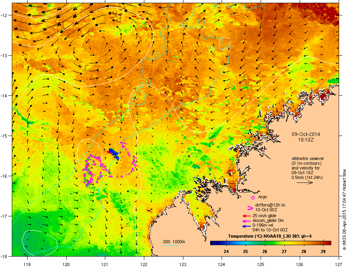
Task: Click the latitude label -14
Action: click(x=4, y=95)
